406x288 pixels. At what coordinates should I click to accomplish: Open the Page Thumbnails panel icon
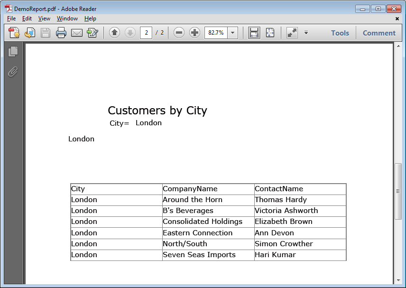[13, 52]
